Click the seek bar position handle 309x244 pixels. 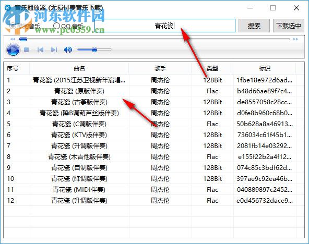tap(23, 39)
